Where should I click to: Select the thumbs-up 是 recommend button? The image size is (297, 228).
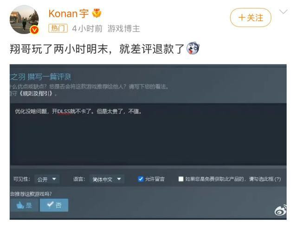point(25,205)
